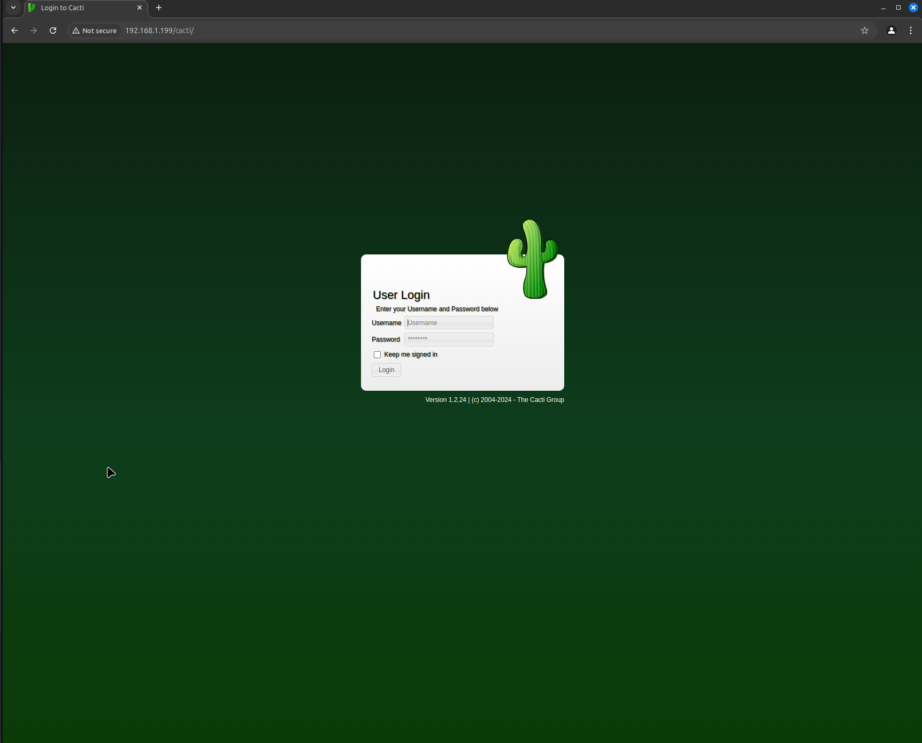Viewport: 922px width, 743px height.
Task: Click the address bar showing 192.168.1.199/cacti/
Action: coord(428,30)
